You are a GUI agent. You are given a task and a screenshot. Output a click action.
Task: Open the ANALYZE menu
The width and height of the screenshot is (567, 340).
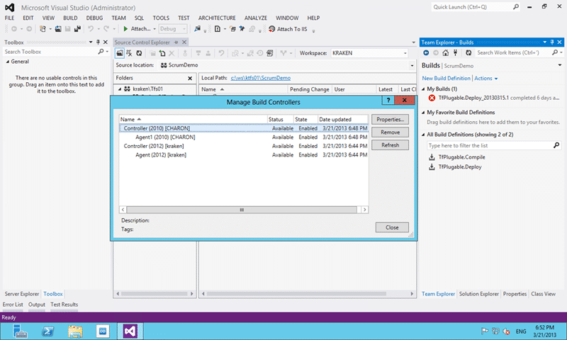(x=256, y=18)
